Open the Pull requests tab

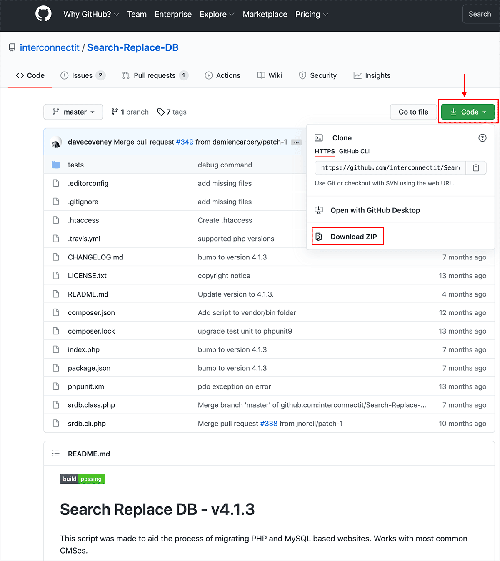tap(155, 75)
